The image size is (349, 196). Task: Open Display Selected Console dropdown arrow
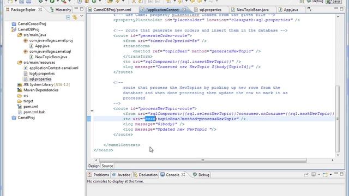[318, 175]
